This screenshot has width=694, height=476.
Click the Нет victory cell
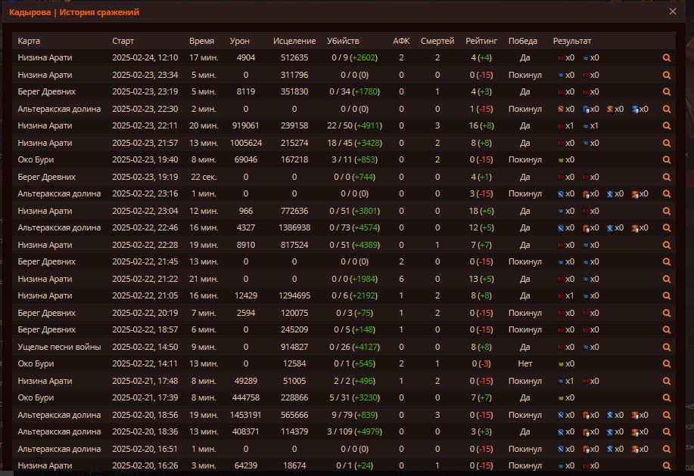[x=525, y=363]
